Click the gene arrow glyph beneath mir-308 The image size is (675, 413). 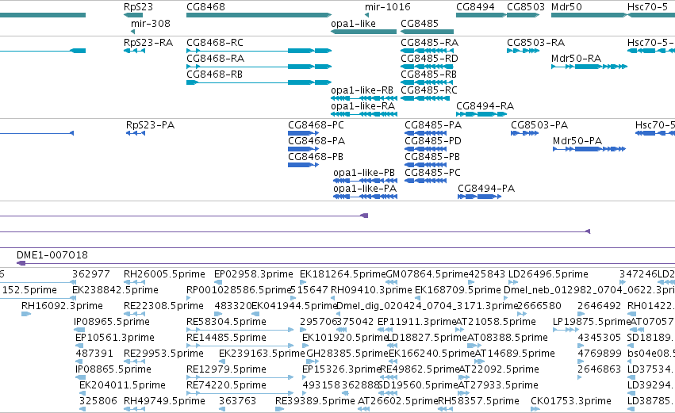tap(132, 32)
